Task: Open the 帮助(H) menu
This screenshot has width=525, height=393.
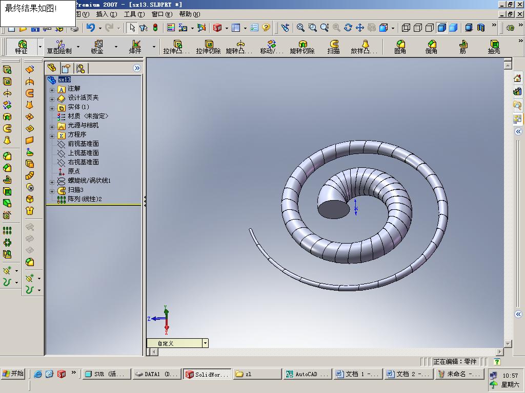Action: [x=190, y=14]
